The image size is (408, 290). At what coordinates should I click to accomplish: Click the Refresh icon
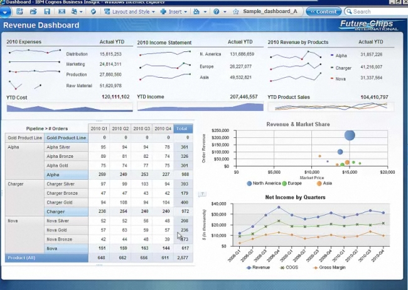click(93, 12)
